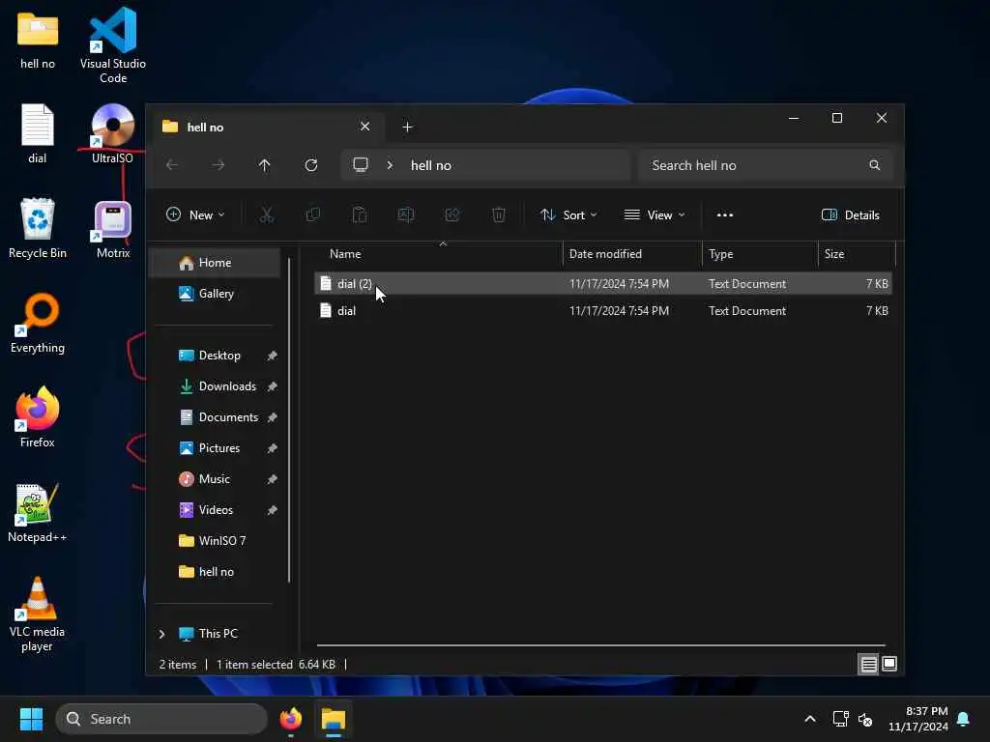Open Gallery in navigation pane
This screenshot has height=742, width=990.
[216, 294]
